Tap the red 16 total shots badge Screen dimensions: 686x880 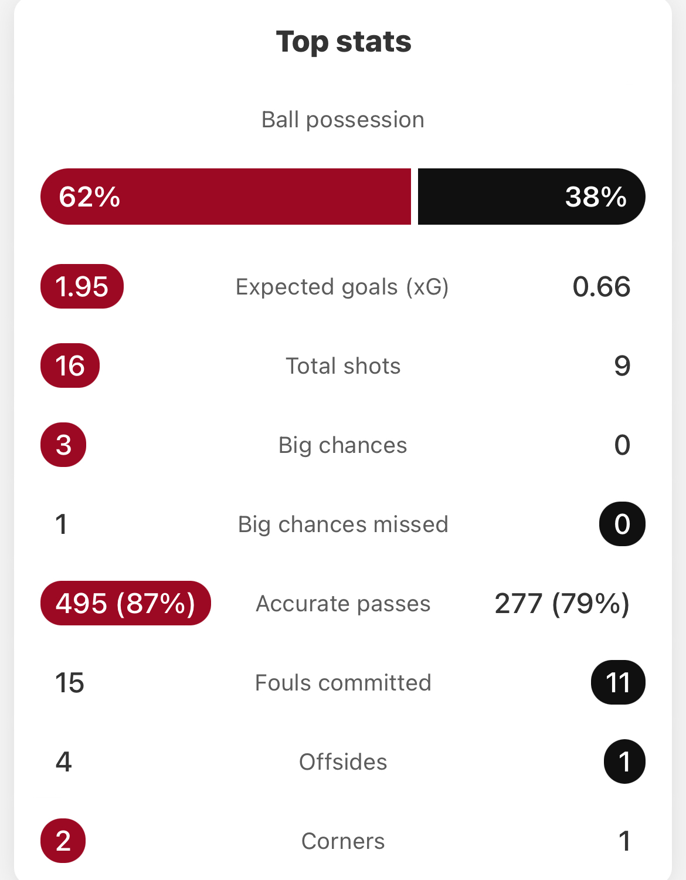(x=70, y=365)
